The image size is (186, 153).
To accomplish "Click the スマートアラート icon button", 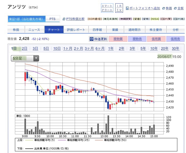I will (107, 8).
